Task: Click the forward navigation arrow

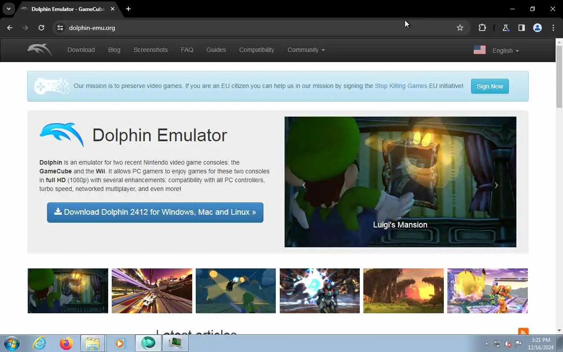Action: [x=26, y=28]
